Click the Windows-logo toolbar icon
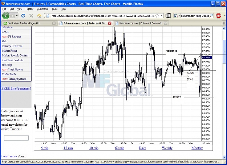The image size is (227, 165). tap(168, 16)
